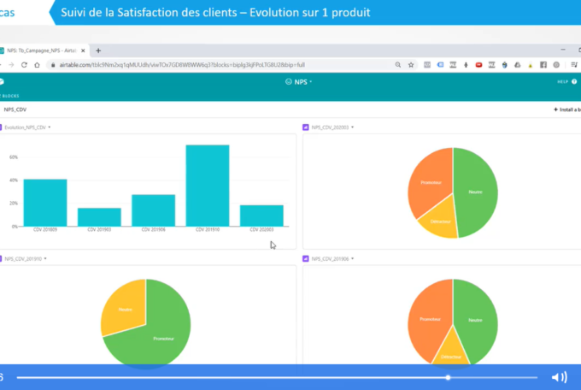Open the Google Drive extension icon

pyautogui.click(x=518, y=65)
